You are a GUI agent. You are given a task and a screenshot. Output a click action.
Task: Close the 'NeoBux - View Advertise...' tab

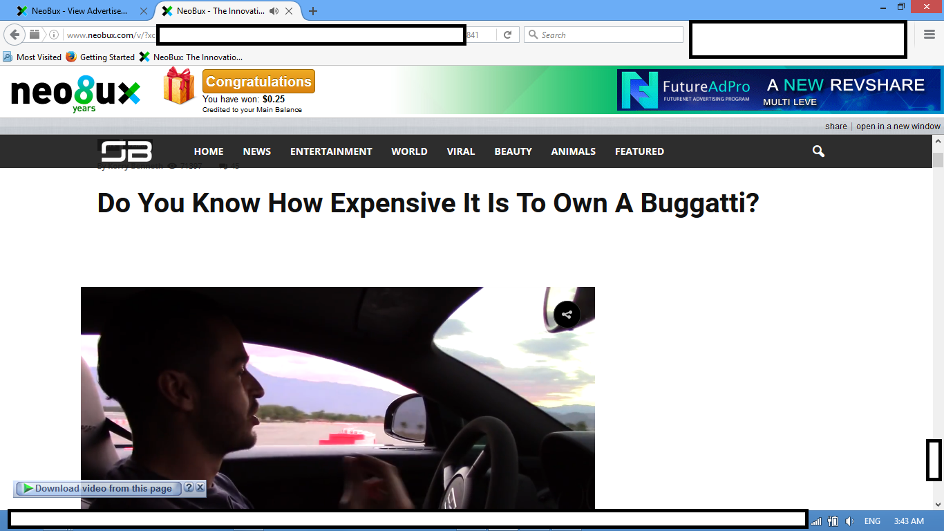pos(144,11)
